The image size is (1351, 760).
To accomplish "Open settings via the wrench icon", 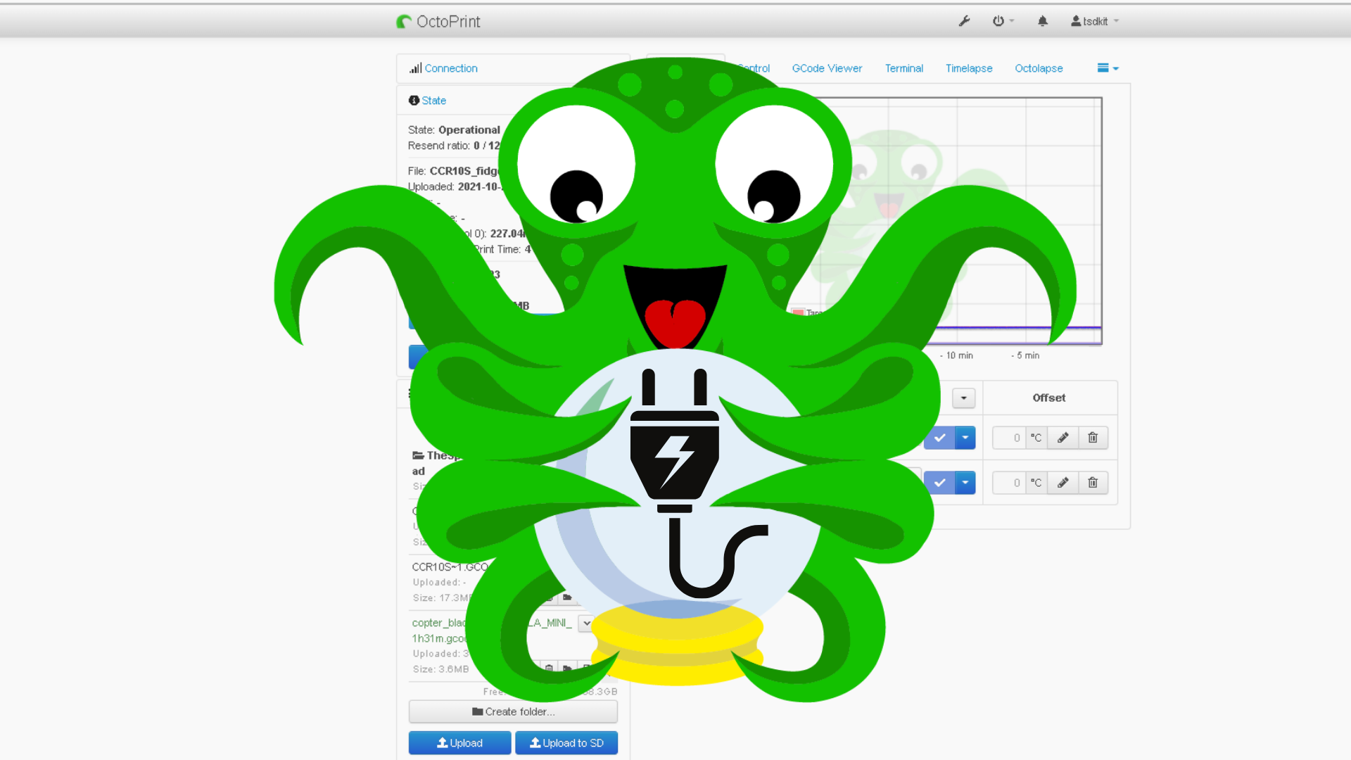I will pos(964,21).
